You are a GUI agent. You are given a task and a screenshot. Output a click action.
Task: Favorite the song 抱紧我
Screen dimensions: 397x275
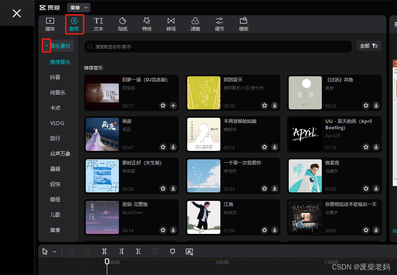366,188
